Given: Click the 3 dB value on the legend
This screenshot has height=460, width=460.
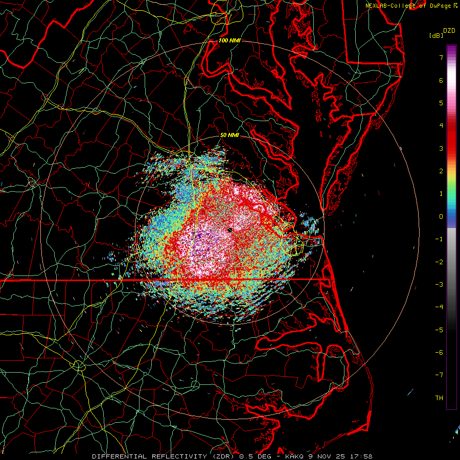Looking at the screenshot, I should coord(441,148).
